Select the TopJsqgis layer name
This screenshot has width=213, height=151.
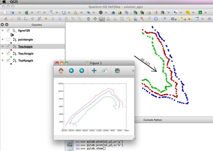26,47
